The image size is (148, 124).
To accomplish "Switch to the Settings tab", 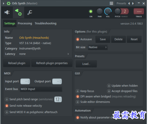I will 10,23.
